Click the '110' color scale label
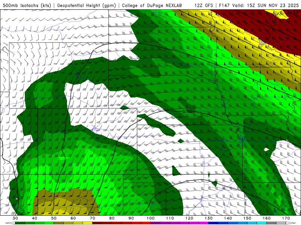The height and width of the screenshot is (225, 301). [x=170, y=218]
